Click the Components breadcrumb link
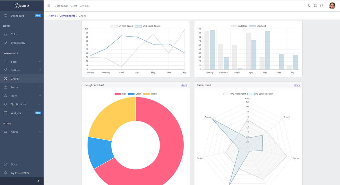This screenshot has width=340, height=185. [x=67, y=16]
